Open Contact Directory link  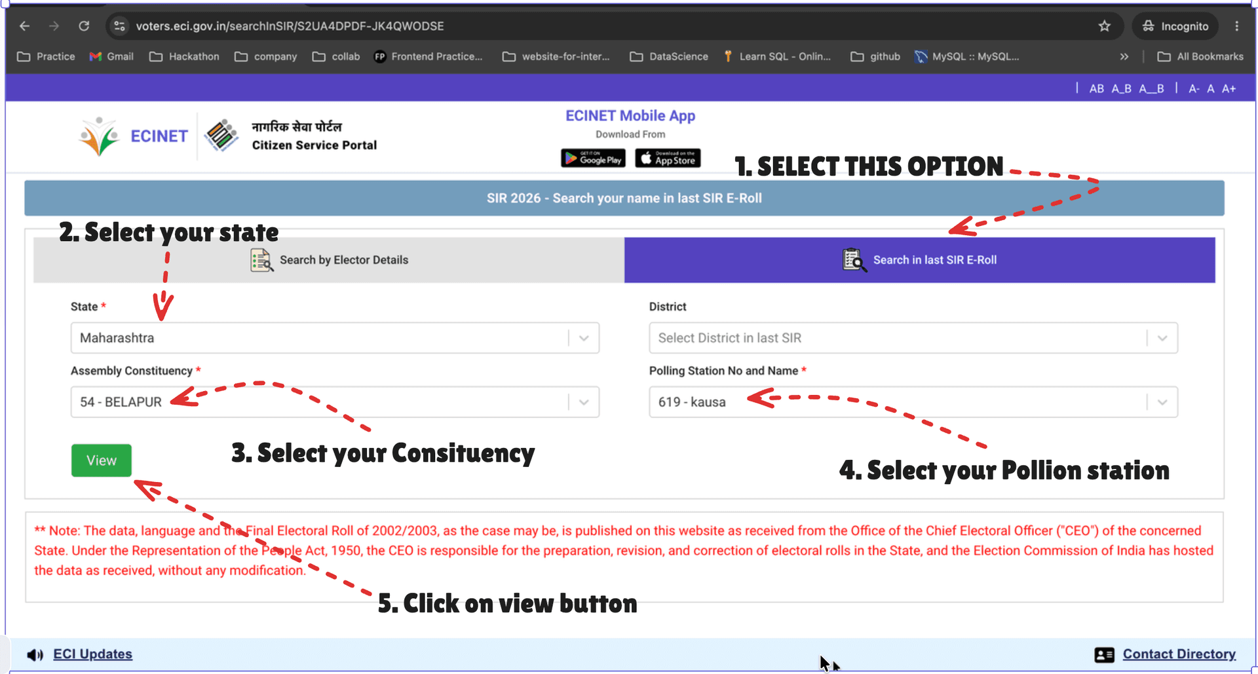pos(1179,654)
